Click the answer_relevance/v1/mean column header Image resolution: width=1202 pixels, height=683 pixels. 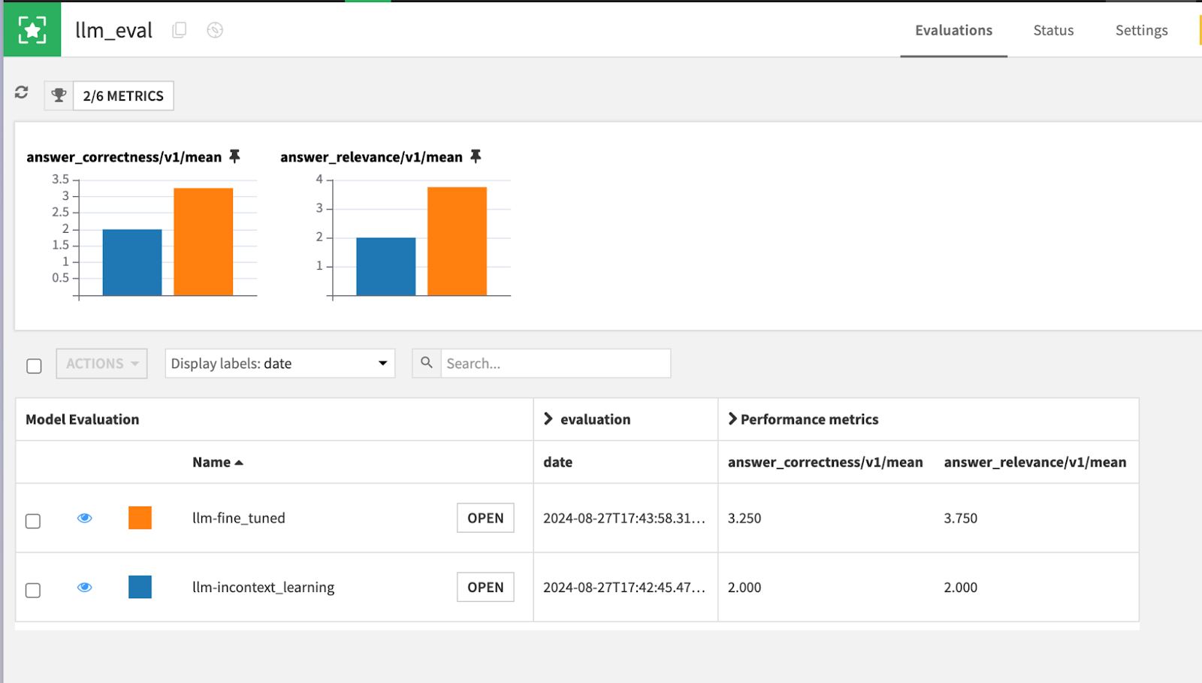(1034, 462)
